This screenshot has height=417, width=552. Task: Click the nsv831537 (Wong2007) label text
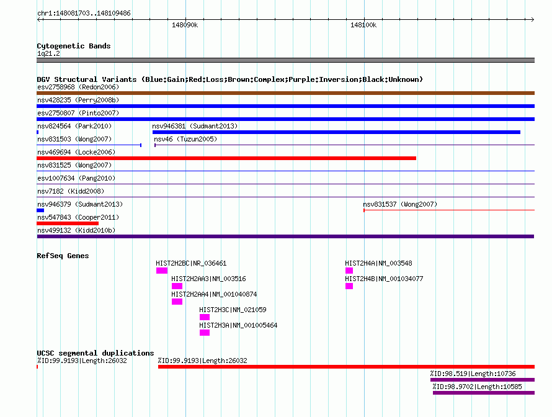tap(400, 204)
